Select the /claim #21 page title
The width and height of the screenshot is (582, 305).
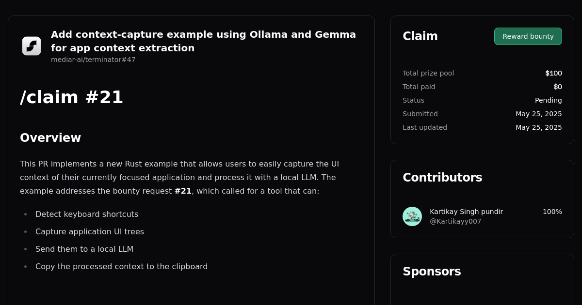pyautogui.click(x=71, y=97)
